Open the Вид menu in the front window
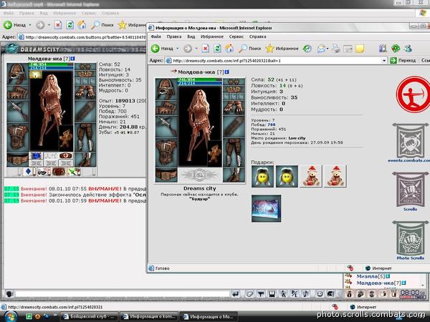Viewport: 430px width, 322px height. point(191,36)
